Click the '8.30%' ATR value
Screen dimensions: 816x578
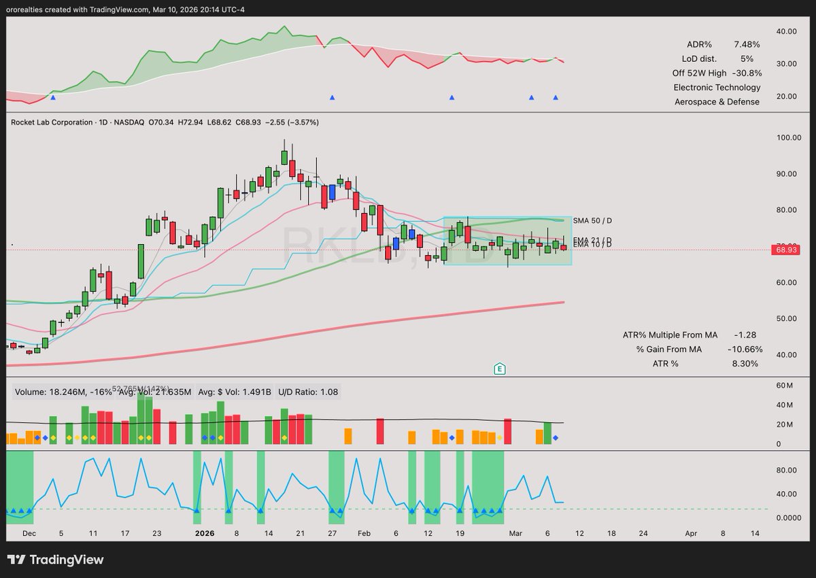click(x=745, y=363)
